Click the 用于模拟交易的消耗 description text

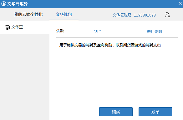click(x=110, y=45)
